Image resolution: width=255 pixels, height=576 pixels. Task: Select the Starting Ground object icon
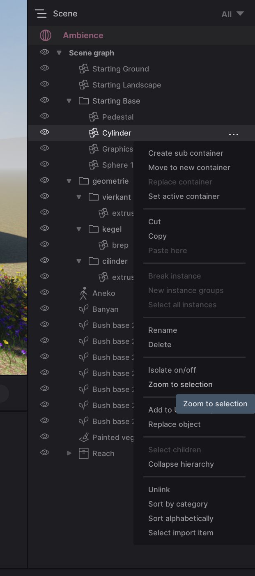tap(84, 69)
